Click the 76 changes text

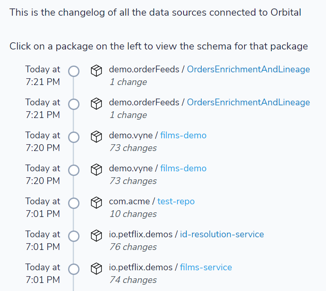click(x=133, y=247)
